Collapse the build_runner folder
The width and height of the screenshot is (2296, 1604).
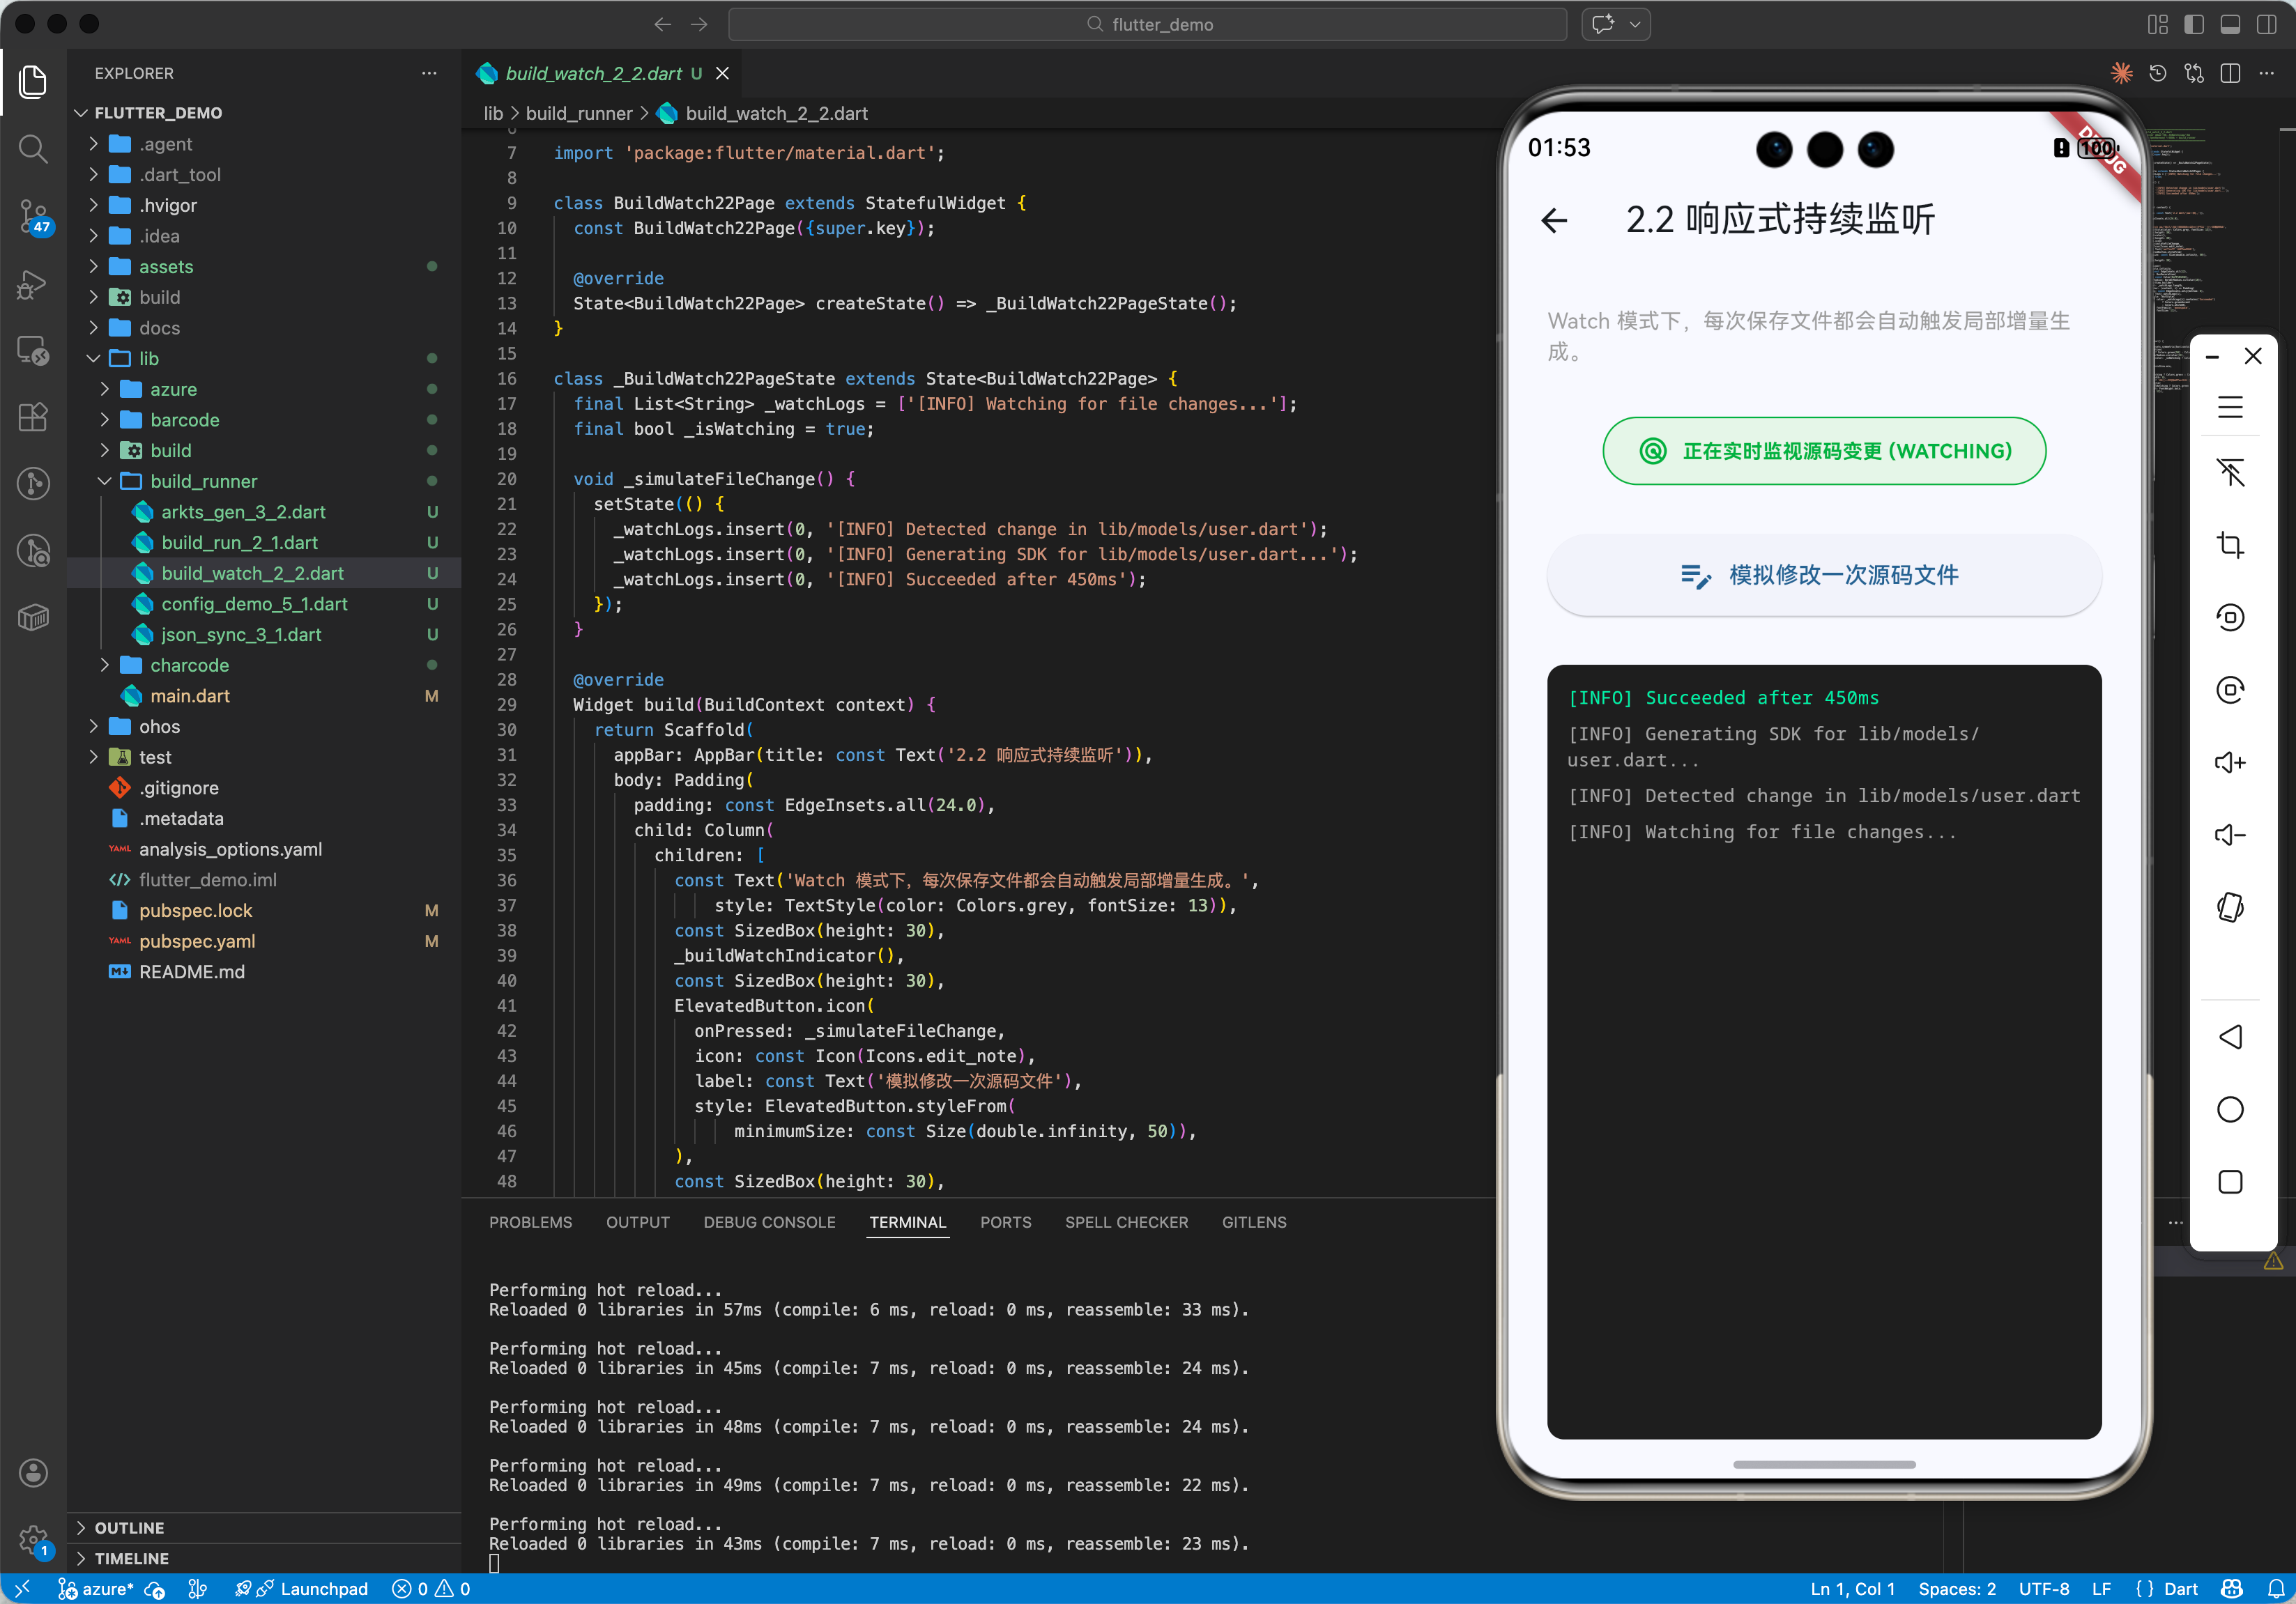pos(203,481)
